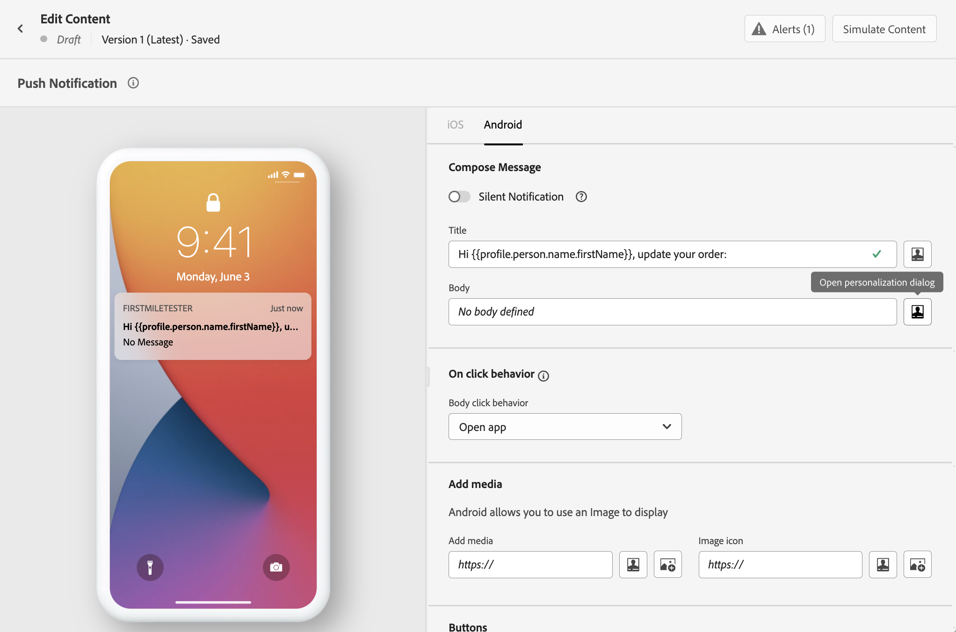Click the Push Notification info icon
The width and height of the screenshot is (956, 632).
click(133, 83)
